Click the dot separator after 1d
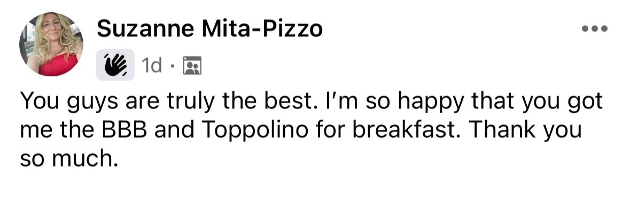Screen dimensions: 630x197 tap(173, 66)
